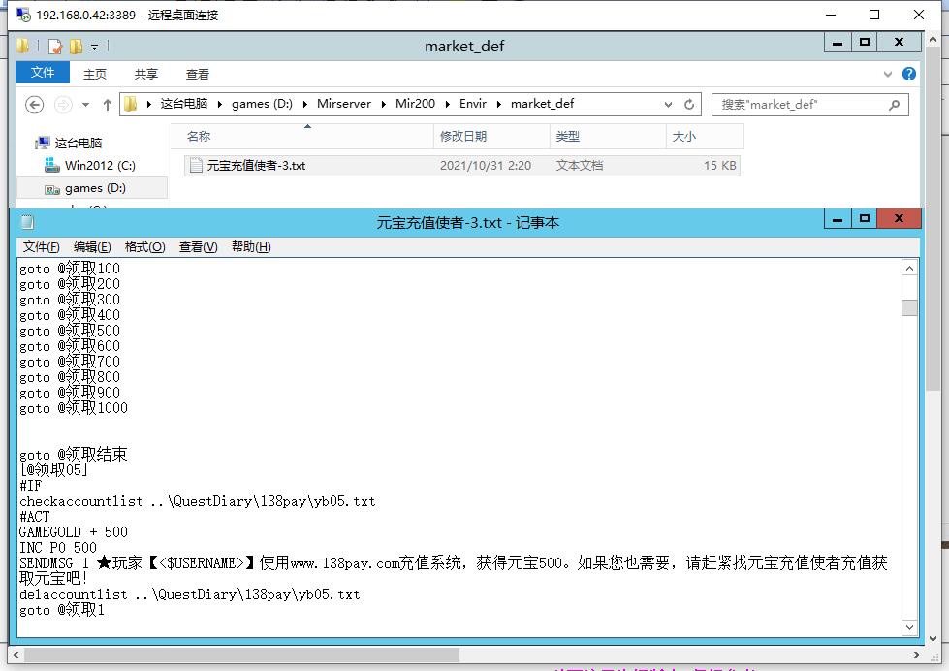Viewport: 949px width, 671px height.
Task: Customize quick access toolbar dropdown
Action: point(94,47)
